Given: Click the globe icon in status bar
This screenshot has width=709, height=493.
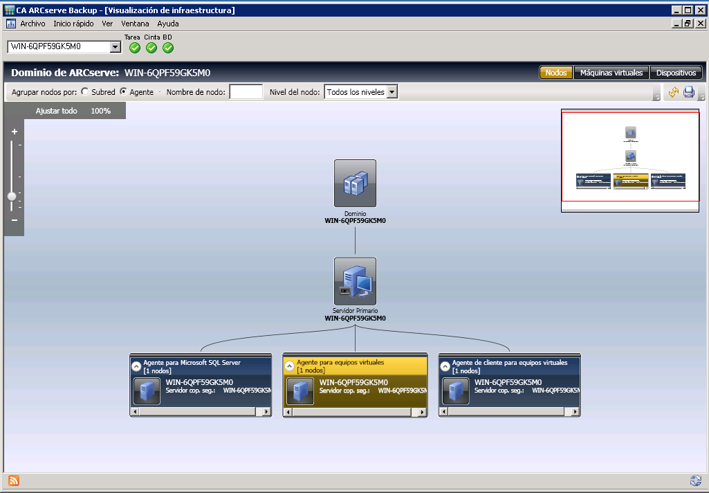Looking at the screenshot, I should click(695, 481).
